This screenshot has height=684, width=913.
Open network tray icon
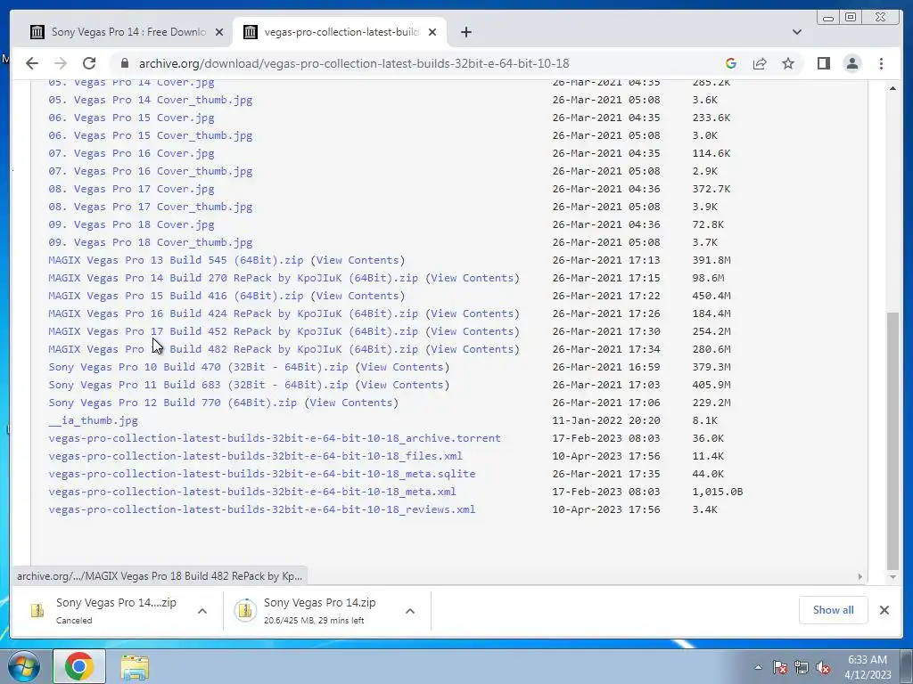coord(802,667)
